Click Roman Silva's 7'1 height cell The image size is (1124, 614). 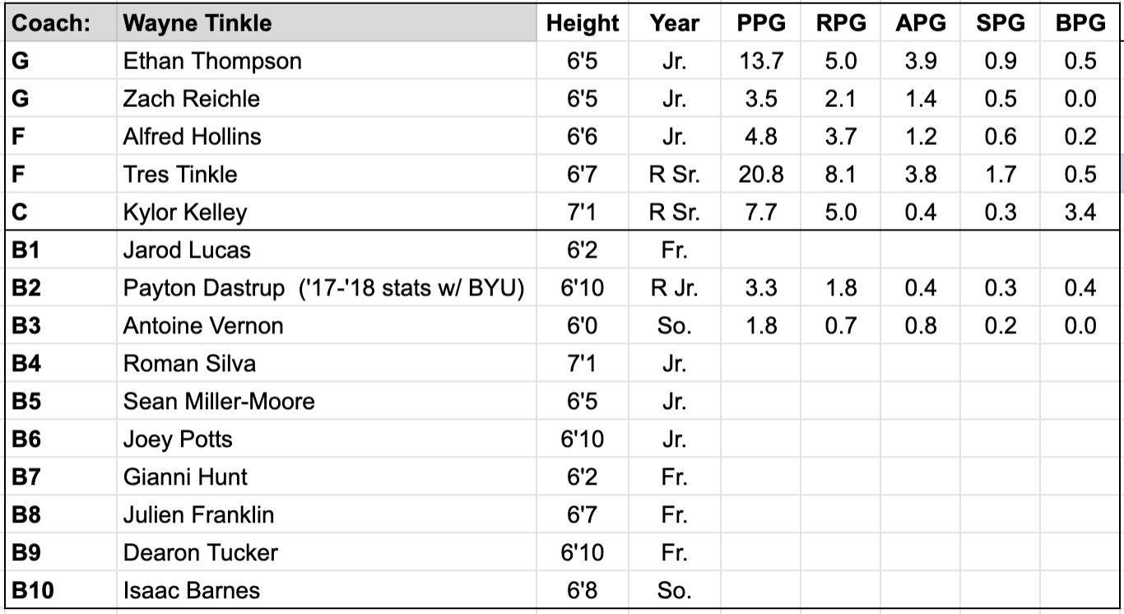coord(583,364)
